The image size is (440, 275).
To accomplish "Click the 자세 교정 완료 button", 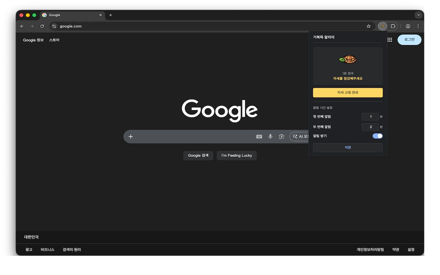I will [348, 92].
